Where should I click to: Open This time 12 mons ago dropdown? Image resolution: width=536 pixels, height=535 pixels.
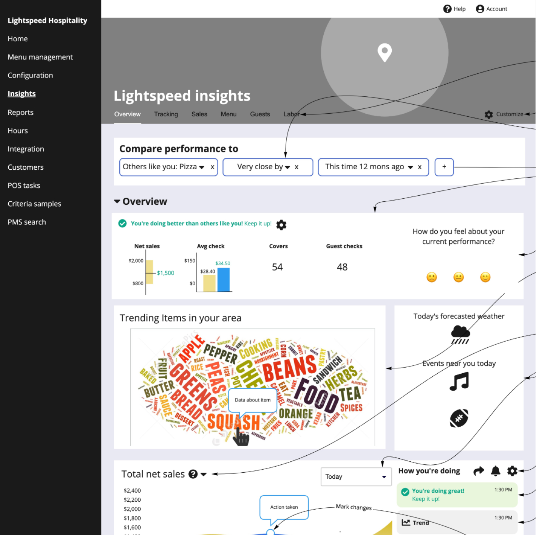pos(411,167)
